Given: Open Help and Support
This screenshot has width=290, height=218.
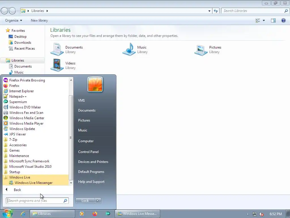Looking at the screenshot, I should point(91,182).
